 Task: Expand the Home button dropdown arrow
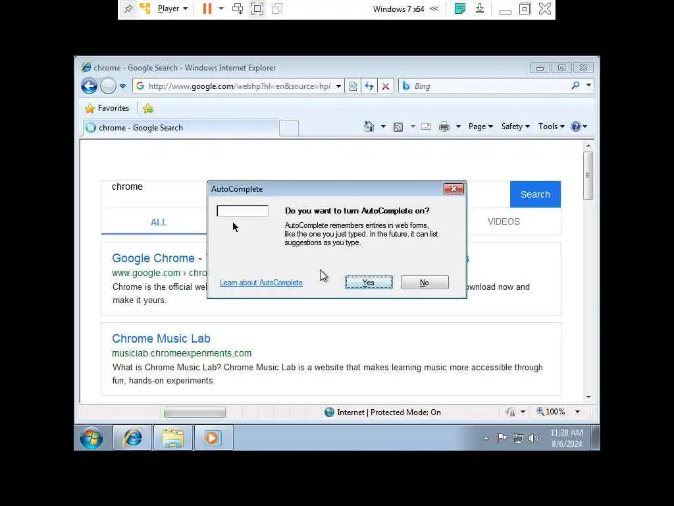point(383,126)
